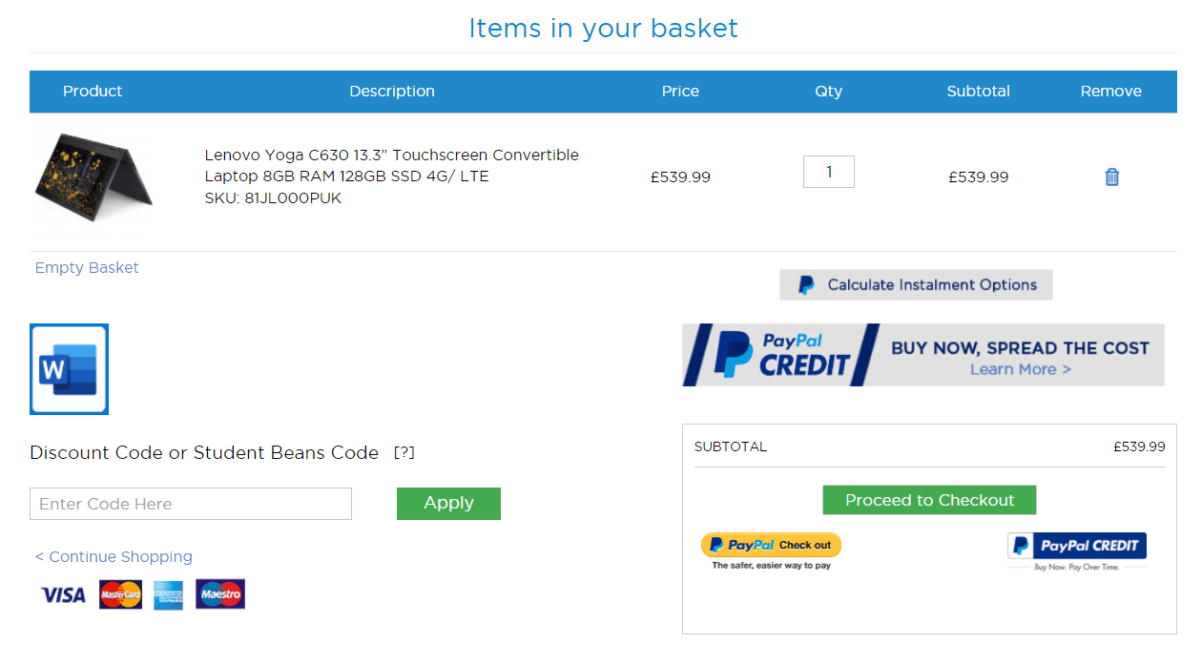Click the Maestro card logo
Image resolution: width=1202 pixels, height=665 pixels.
(220, 594)
